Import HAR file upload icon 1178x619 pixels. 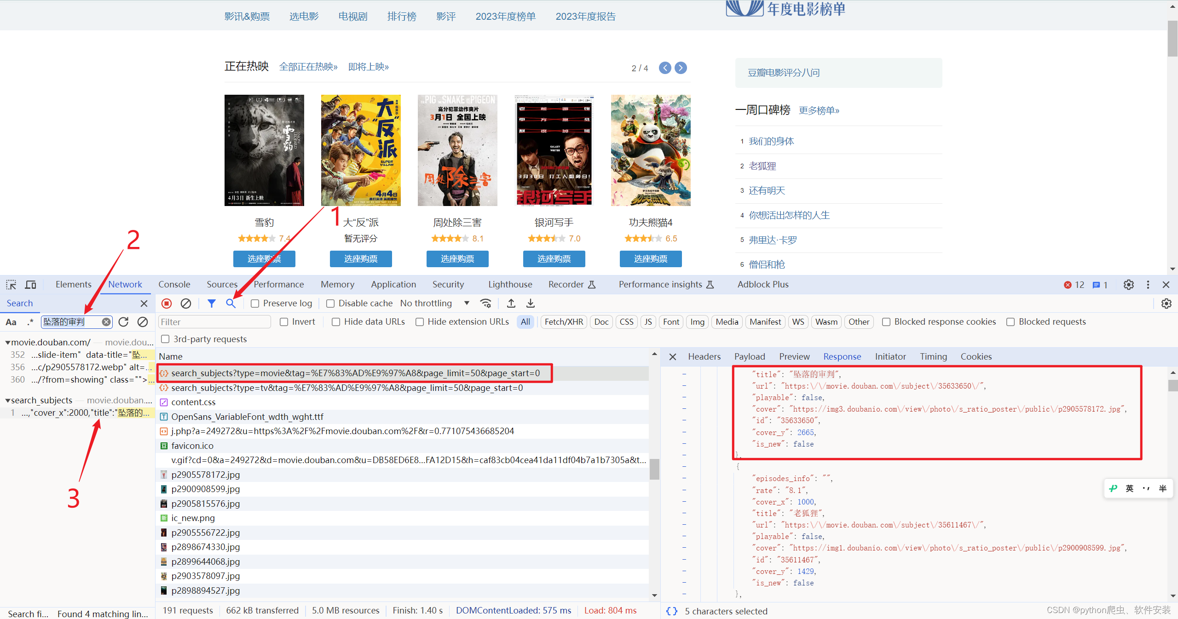pyautogui.click(x=511, y=304)
